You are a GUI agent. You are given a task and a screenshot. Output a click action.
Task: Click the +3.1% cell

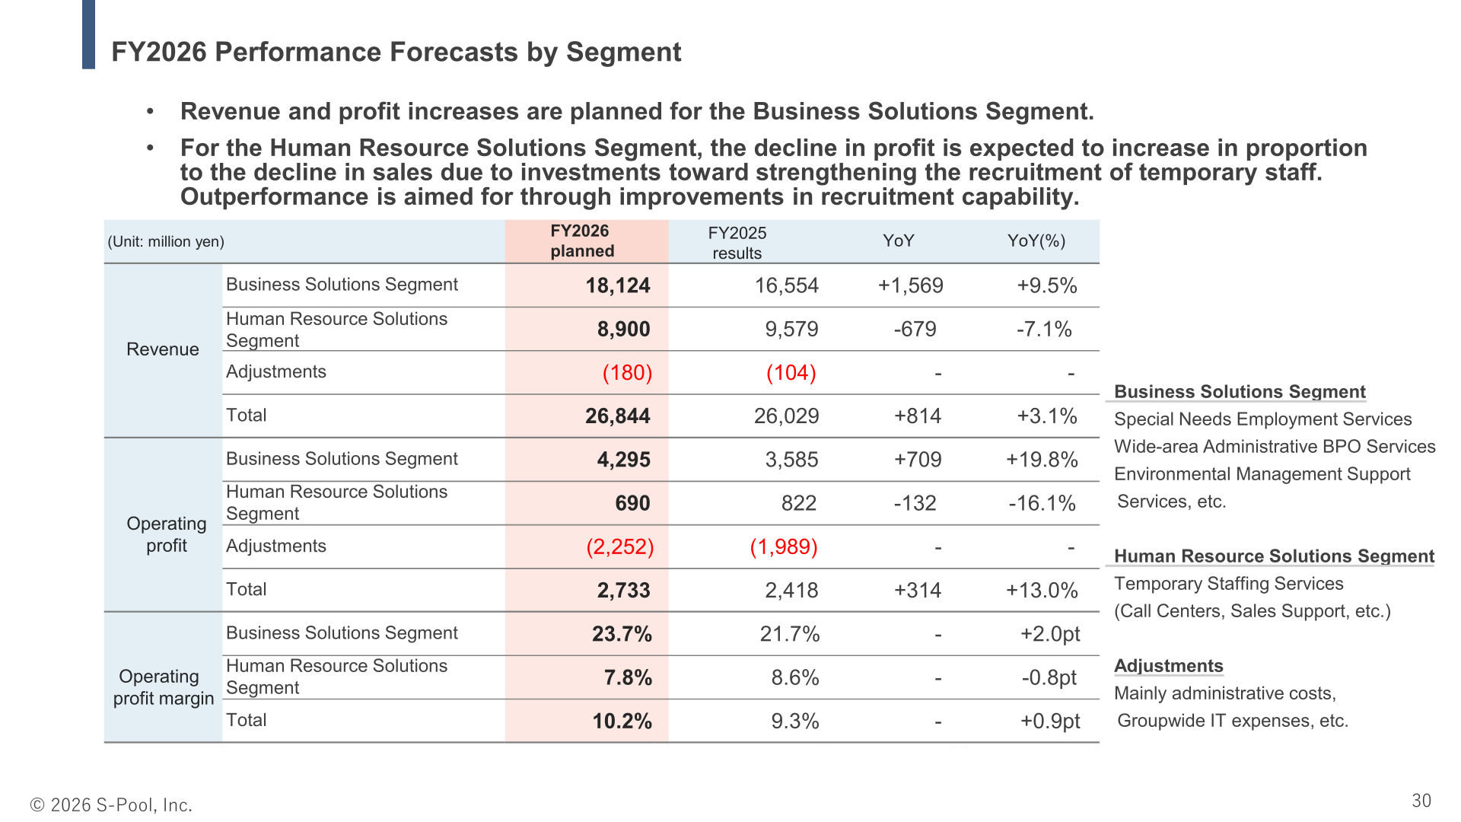(1047, 416)
